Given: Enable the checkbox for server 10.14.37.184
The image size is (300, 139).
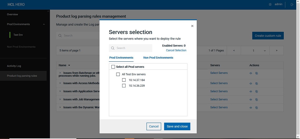Looking at the screenshot, I should pyautogui.click(x=124, y=80).
